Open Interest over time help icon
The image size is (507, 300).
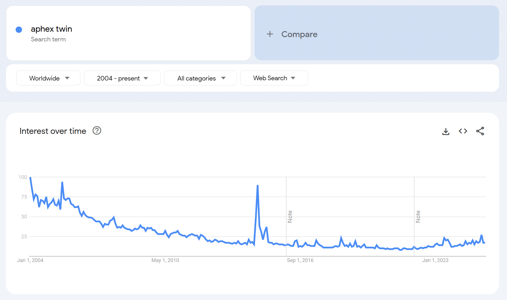pyautogui.click(x=97, y=131)
